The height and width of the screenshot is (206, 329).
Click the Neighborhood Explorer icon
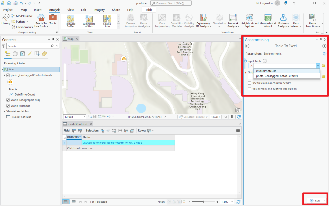pos(249,21)
